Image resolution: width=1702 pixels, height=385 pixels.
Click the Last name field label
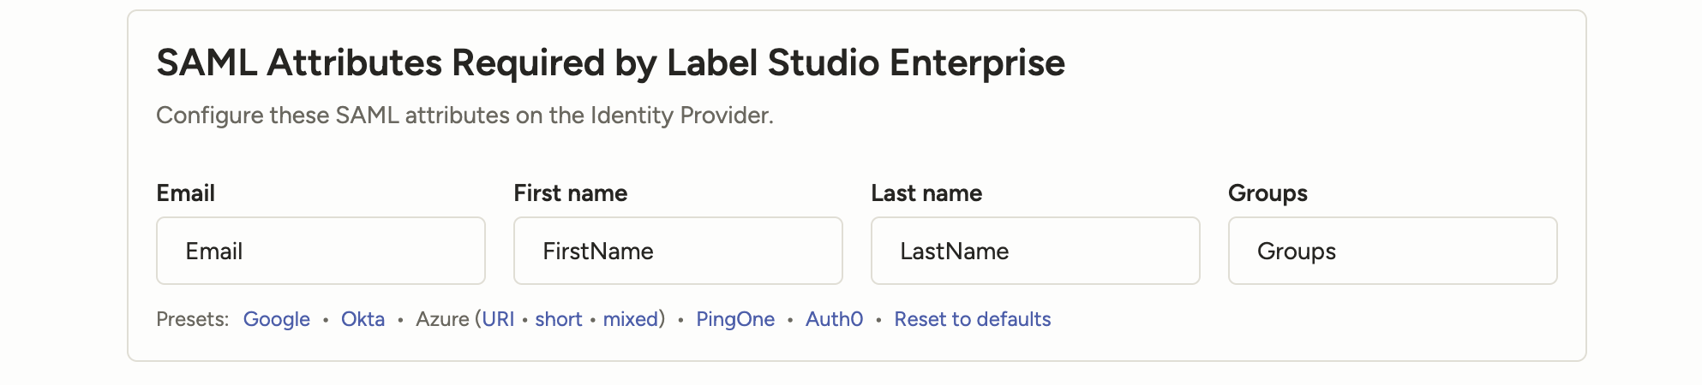pyautogui.click(x=926, y=193)
